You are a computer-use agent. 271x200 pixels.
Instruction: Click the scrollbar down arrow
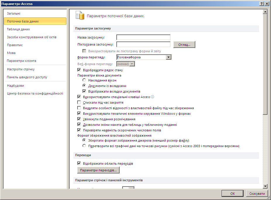pos(265,186)
